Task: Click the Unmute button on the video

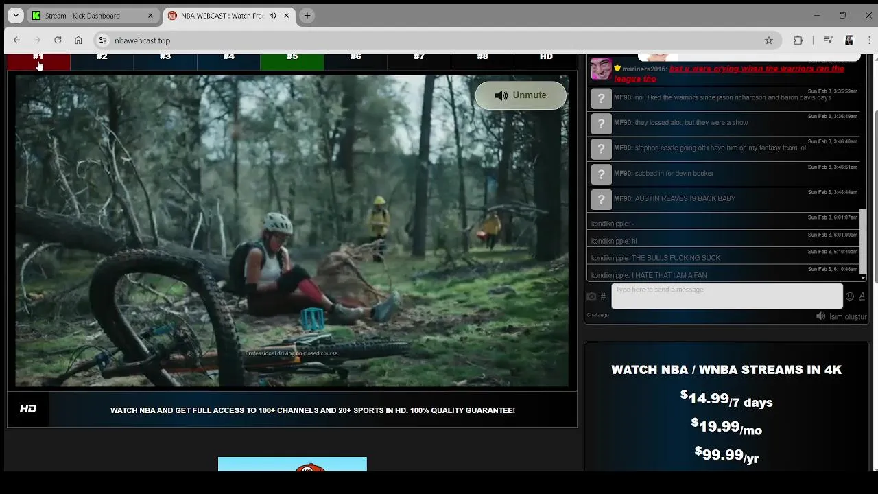Action: coord(521,95)
